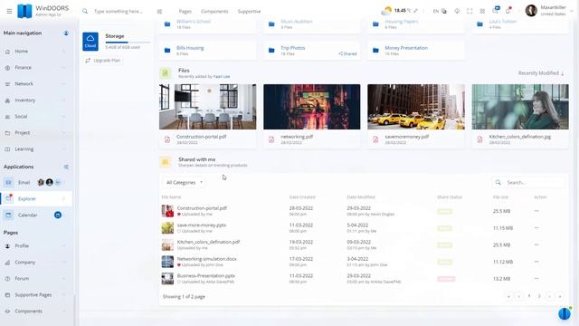
Task: Open the chat messages icon in header
Action: [x=496, y=10]
